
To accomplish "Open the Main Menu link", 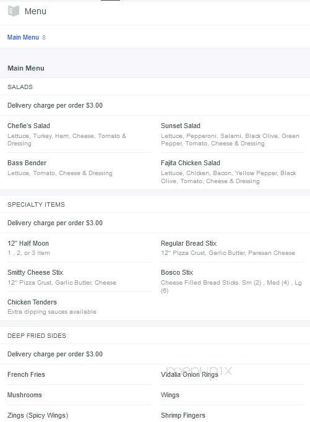I will pyautogui.click(x=23, y=37).
